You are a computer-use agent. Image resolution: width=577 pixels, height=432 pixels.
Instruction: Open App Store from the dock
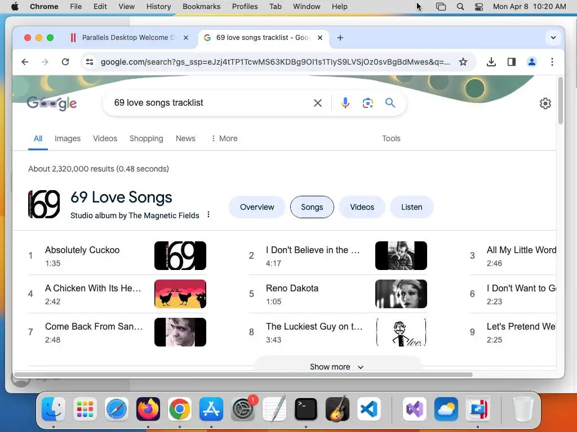[211, 409]
